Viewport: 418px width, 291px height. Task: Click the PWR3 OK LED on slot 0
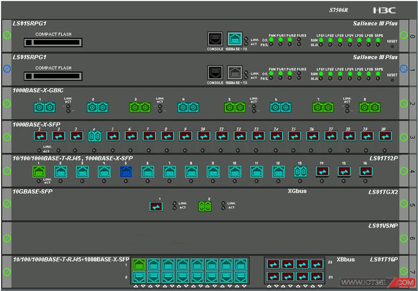point(299,40)
